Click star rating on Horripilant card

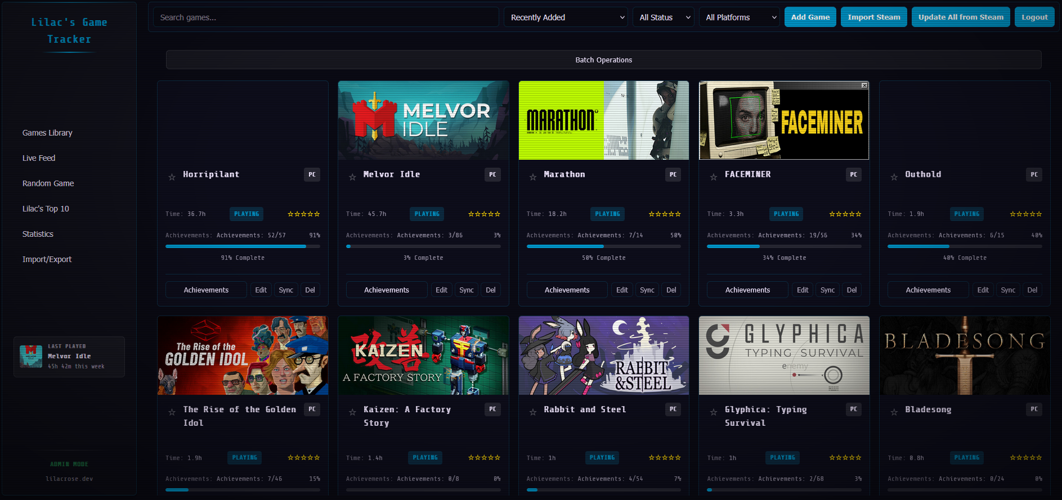click(x=304, y=214)
